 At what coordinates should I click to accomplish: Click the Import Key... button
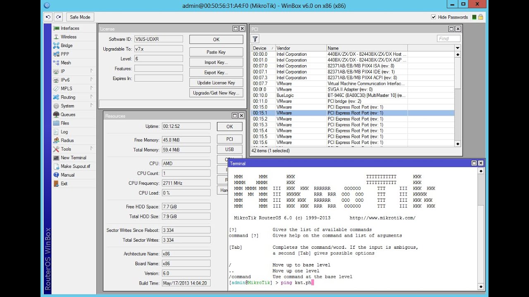click(x=216, y=62)
